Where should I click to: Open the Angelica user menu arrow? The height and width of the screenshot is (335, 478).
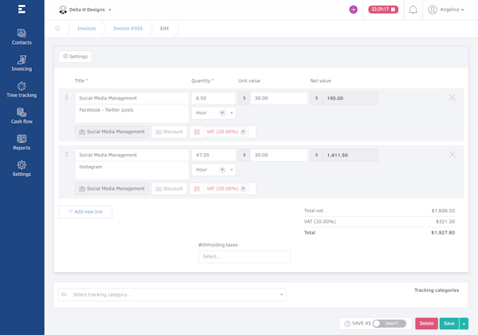(462, 10)
